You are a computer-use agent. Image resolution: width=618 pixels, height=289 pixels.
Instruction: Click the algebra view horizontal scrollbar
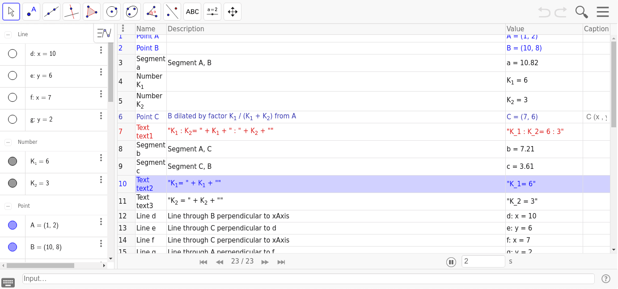click(x=40, y=265)
